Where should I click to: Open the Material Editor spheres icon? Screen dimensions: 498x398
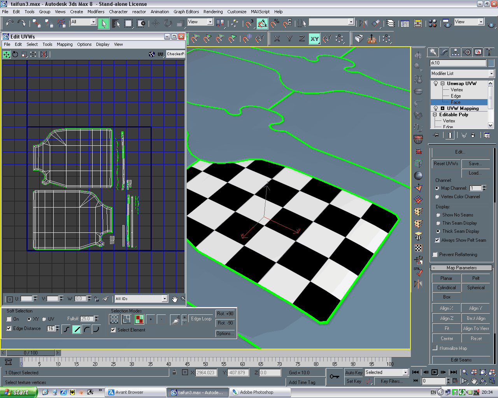433,24
